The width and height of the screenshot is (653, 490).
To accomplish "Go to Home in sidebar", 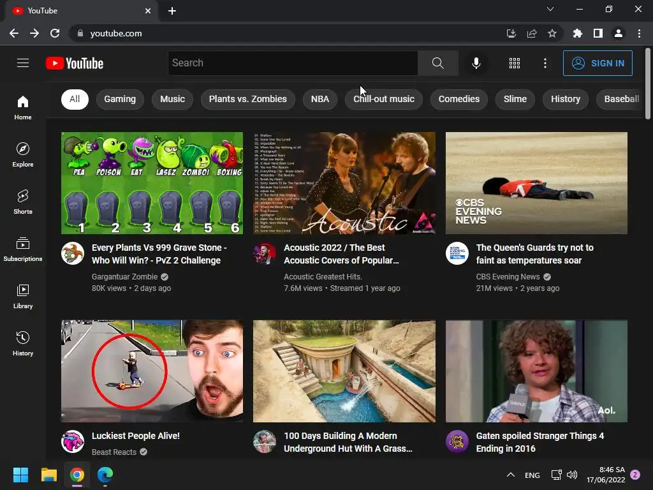I will 23,107.
